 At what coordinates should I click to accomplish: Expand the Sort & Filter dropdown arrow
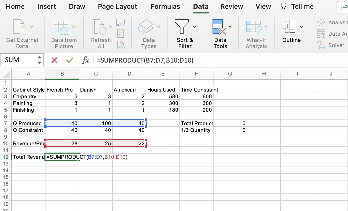point(194,26)
